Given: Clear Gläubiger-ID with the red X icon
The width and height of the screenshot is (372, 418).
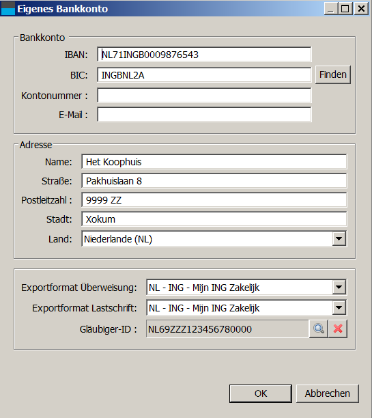Looking at the screenshot, I should (x=338, y=329).
